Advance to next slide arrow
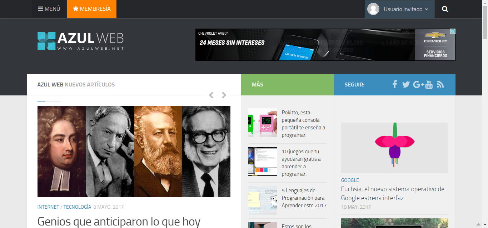 click(224, 95)
